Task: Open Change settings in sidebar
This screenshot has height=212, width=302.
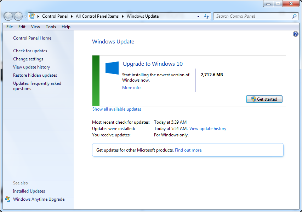Action: (x=28, y=59)
